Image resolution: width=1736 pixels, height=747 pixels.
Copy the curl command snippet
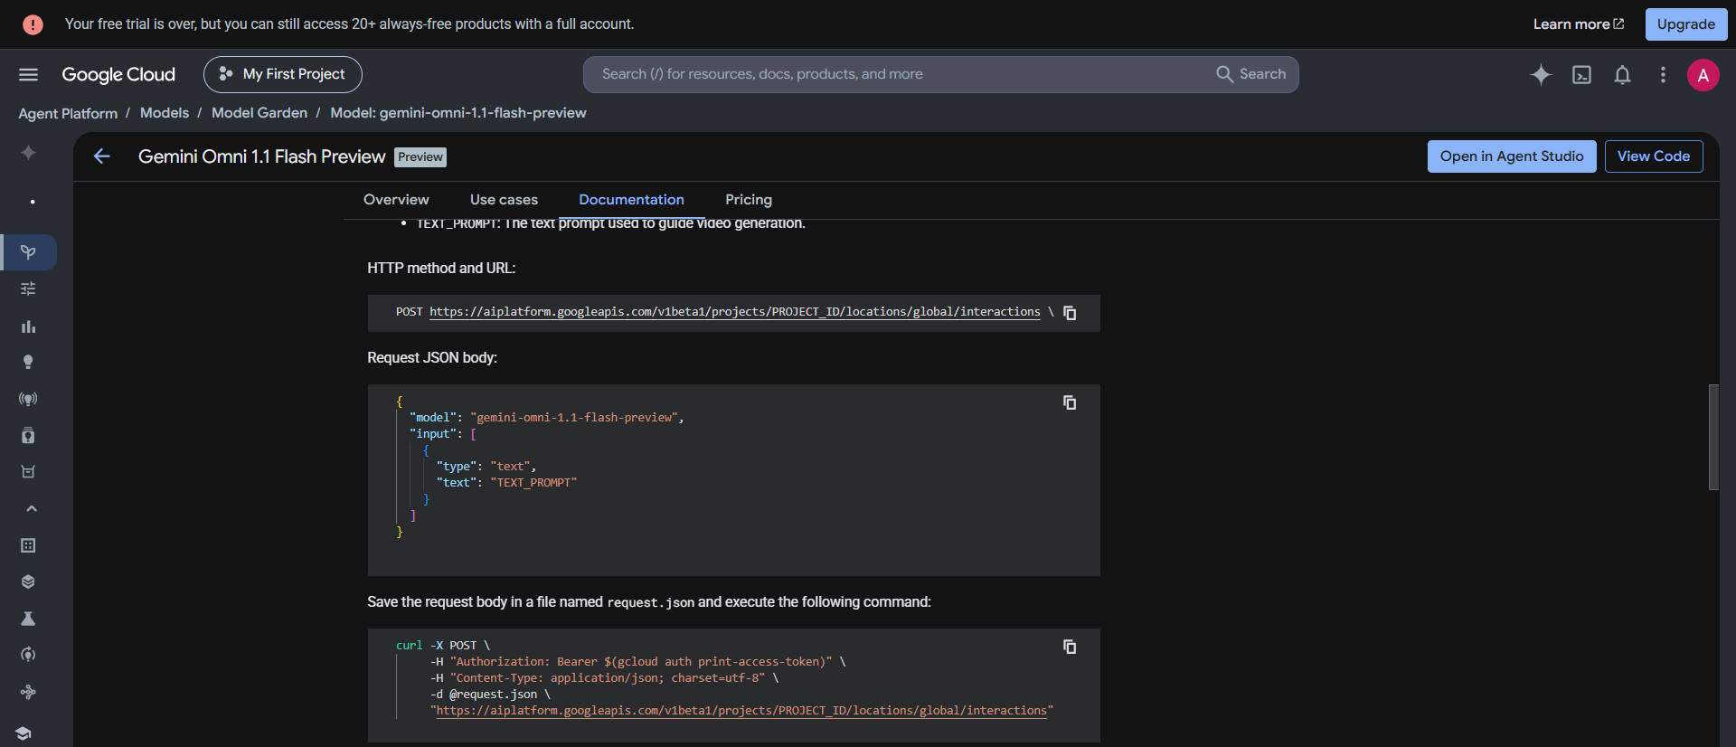1070,647
